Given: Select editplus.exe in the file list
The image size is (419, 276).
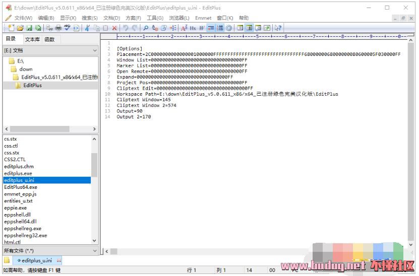Looking at the screenshot, I should coord(18,173).
